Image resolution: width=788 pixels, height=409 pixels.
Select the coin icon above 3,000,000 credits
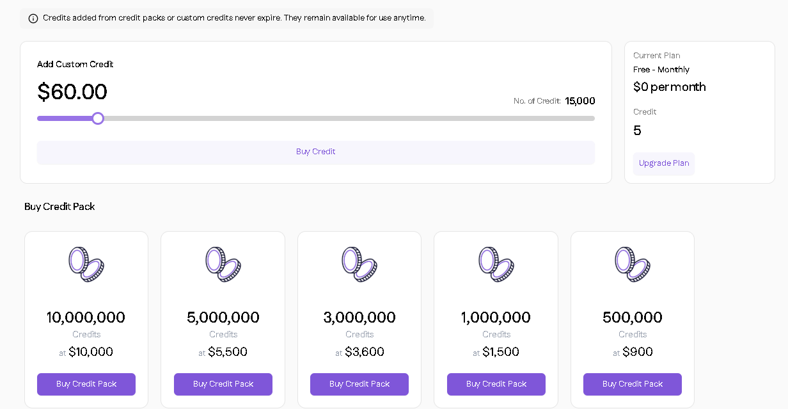point(359,264)
